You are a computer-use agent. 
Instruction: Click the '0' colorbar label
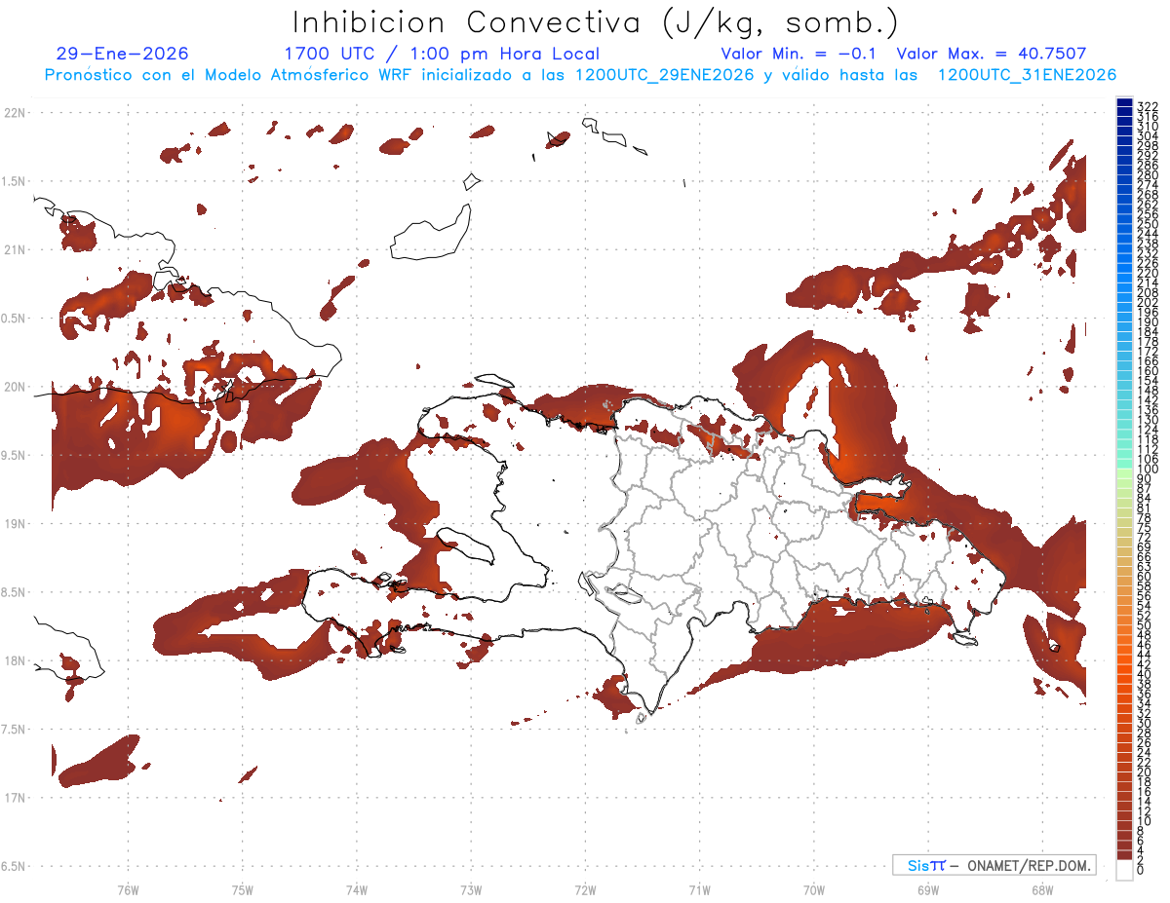coord(1141,870)
